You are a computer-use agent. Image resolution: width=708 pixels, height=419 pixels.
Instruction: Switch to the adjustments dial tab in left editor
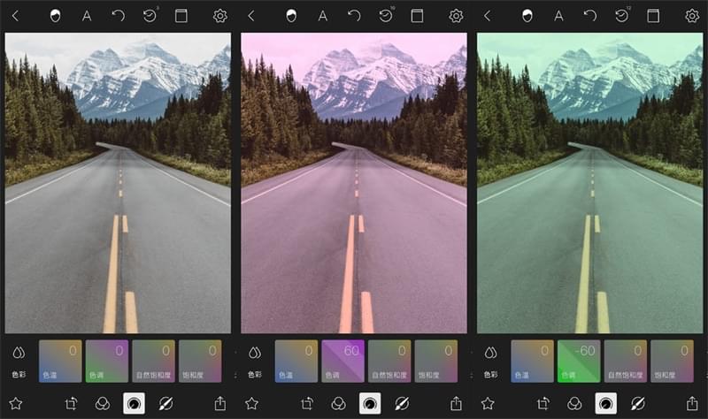[x=134, y=403]
